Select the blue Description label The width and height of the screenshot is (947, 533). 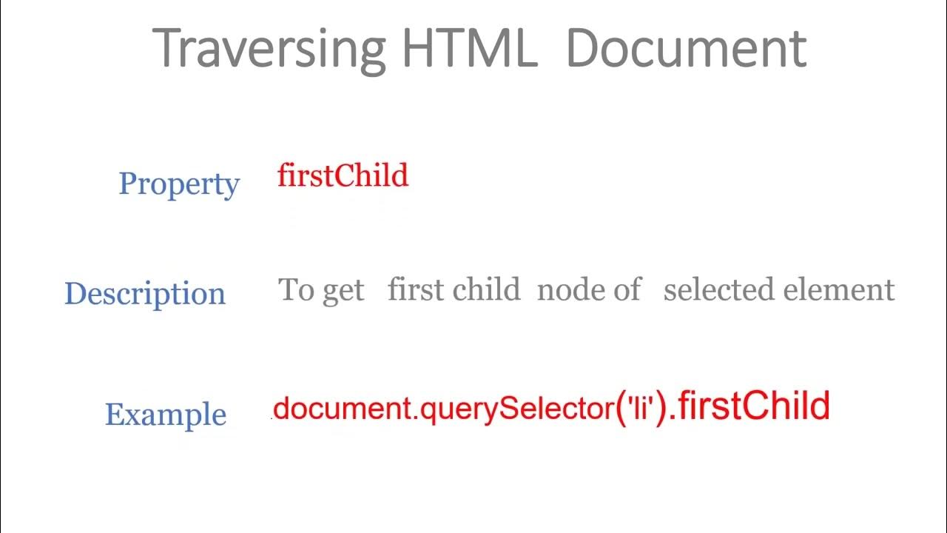(x=145, y=293)
